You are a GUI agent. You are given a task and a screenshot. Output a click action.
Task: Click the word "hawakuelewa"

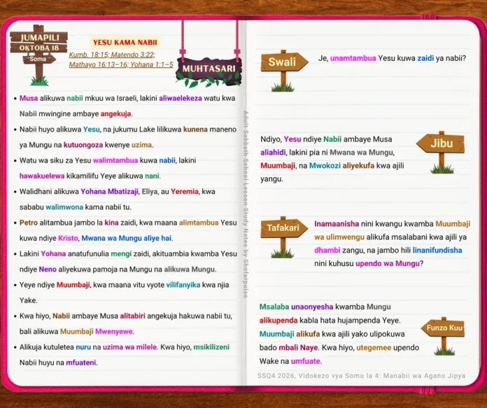click(42, 176)
